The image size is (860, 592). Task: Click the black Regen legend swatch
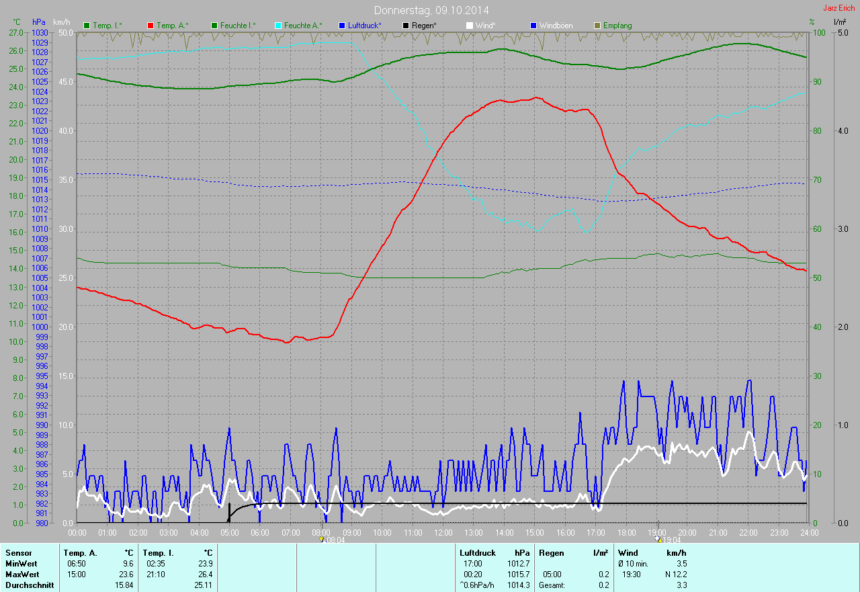[x=405, y=26]
